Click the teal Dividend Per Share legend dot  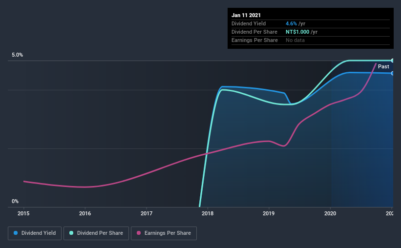coord(71,233)
